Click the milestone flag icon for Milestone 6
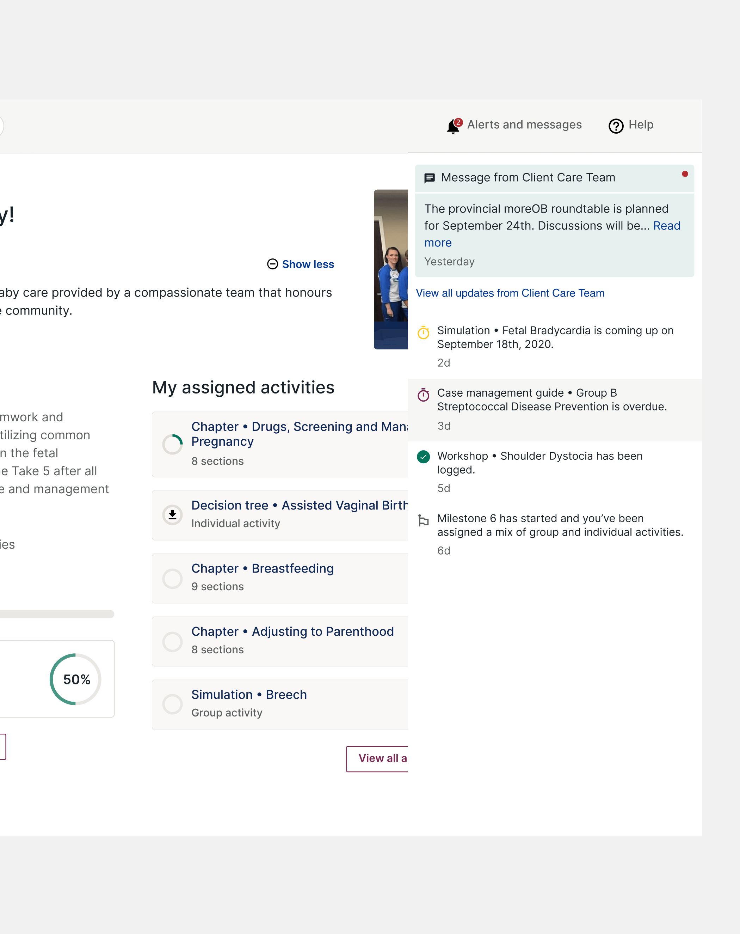The width and height of the screenshot is (740, 934). click(x=423, y=520)
